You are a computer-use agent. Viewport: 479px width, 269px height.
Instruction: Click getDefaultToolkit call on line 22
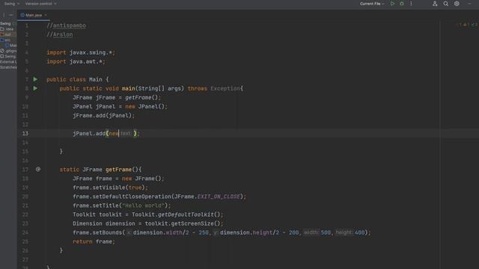click(189, 214)
